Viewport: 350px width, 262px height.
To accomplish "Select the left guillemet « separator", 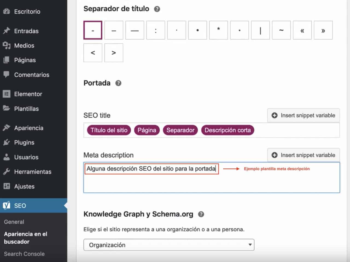I will click(x=302, y=30).
